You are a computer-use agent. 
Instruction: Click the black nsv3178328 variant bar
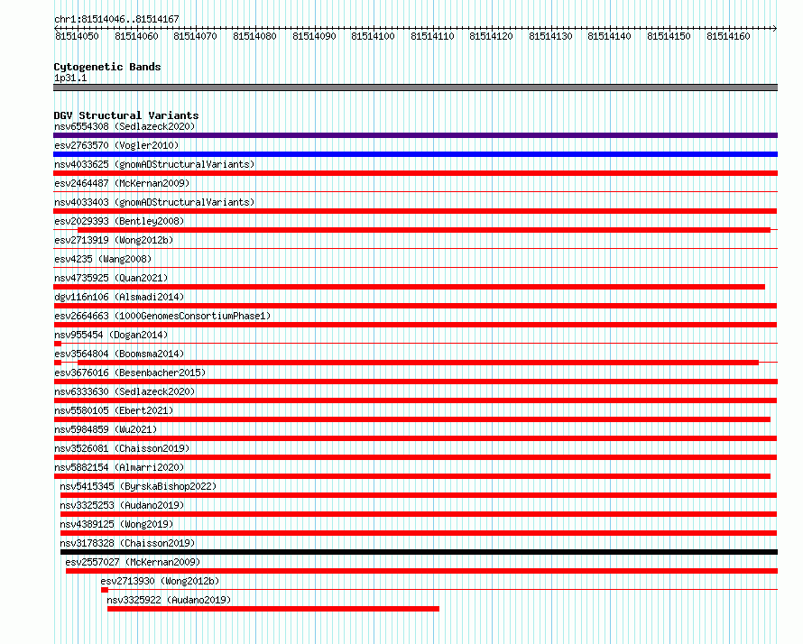click(419, 552)
